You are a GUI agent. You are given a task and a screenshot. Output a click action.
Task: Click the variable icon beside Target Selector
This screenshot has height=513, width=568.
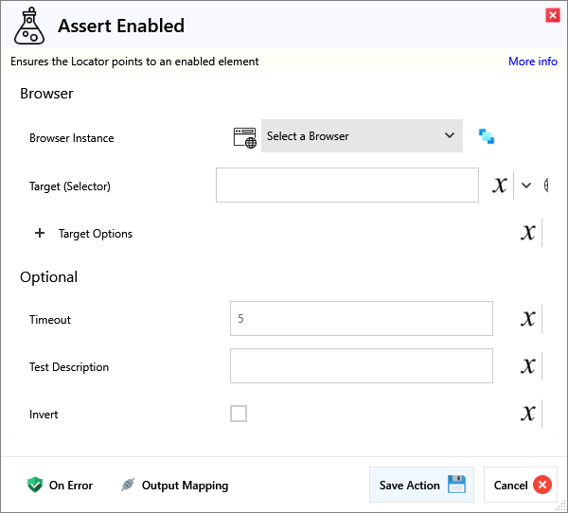point(500,186)
